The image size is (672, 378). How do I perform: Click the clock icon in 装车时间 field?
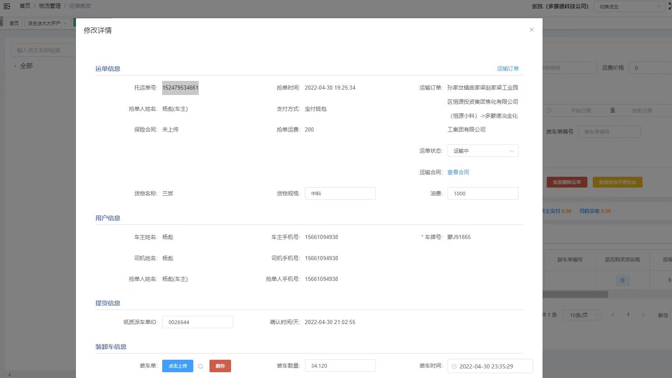[454, 366]
